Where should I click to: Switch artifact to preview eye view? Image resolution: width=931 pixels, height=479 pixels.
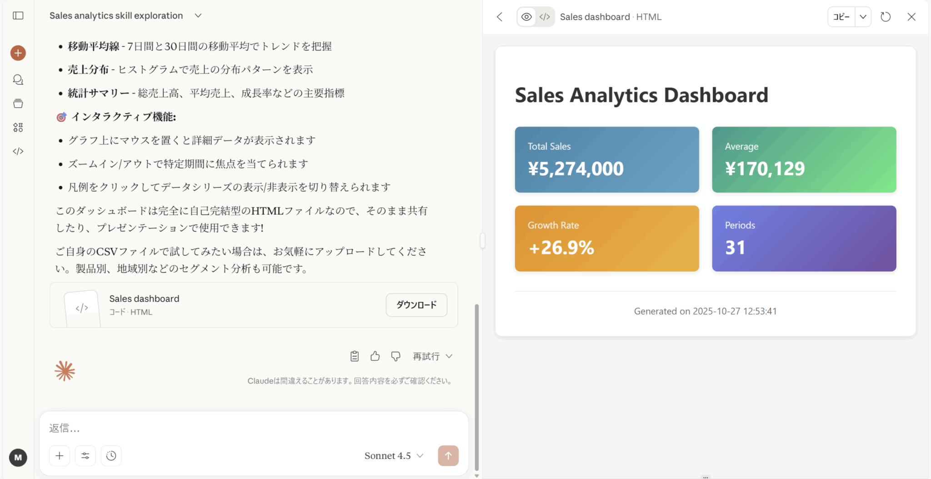tap(526, 17)
